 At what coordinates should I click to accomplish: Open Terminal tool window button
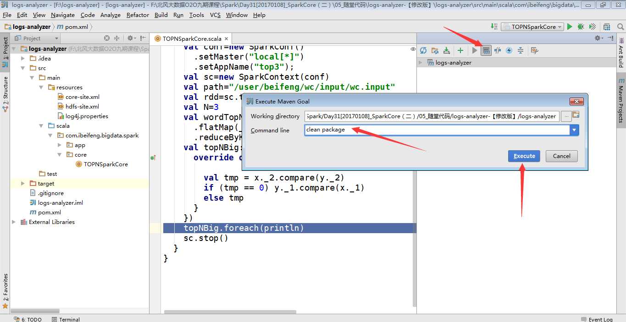click(x=66, y=319)
